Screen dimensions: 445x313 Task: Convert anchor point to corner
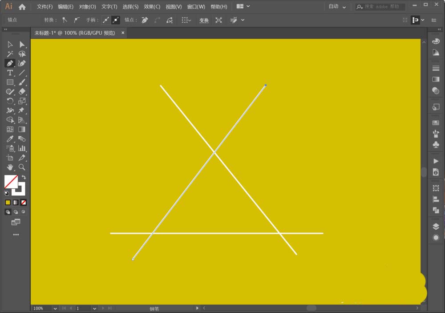65,20
